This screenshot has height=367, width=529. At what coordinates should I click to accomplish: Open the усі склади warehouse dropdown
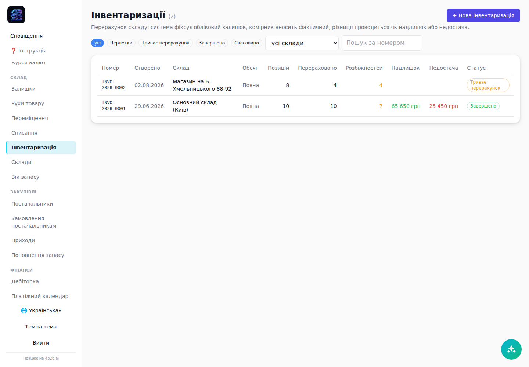pos(302,43)
